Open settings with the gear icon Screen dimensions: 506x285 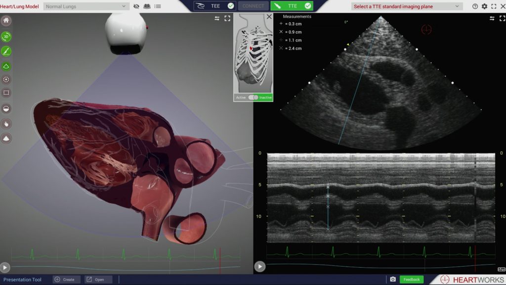tap(484, 6)
